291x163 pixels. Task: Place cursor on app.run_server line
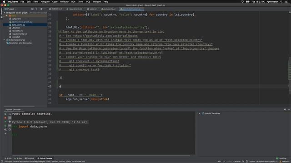point(87,99)
